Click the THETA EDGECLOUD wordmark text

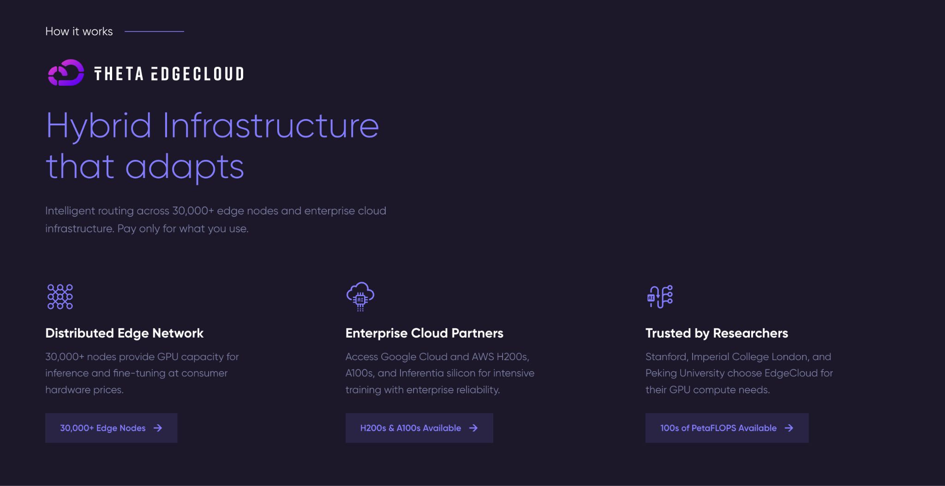pos(169,74)
